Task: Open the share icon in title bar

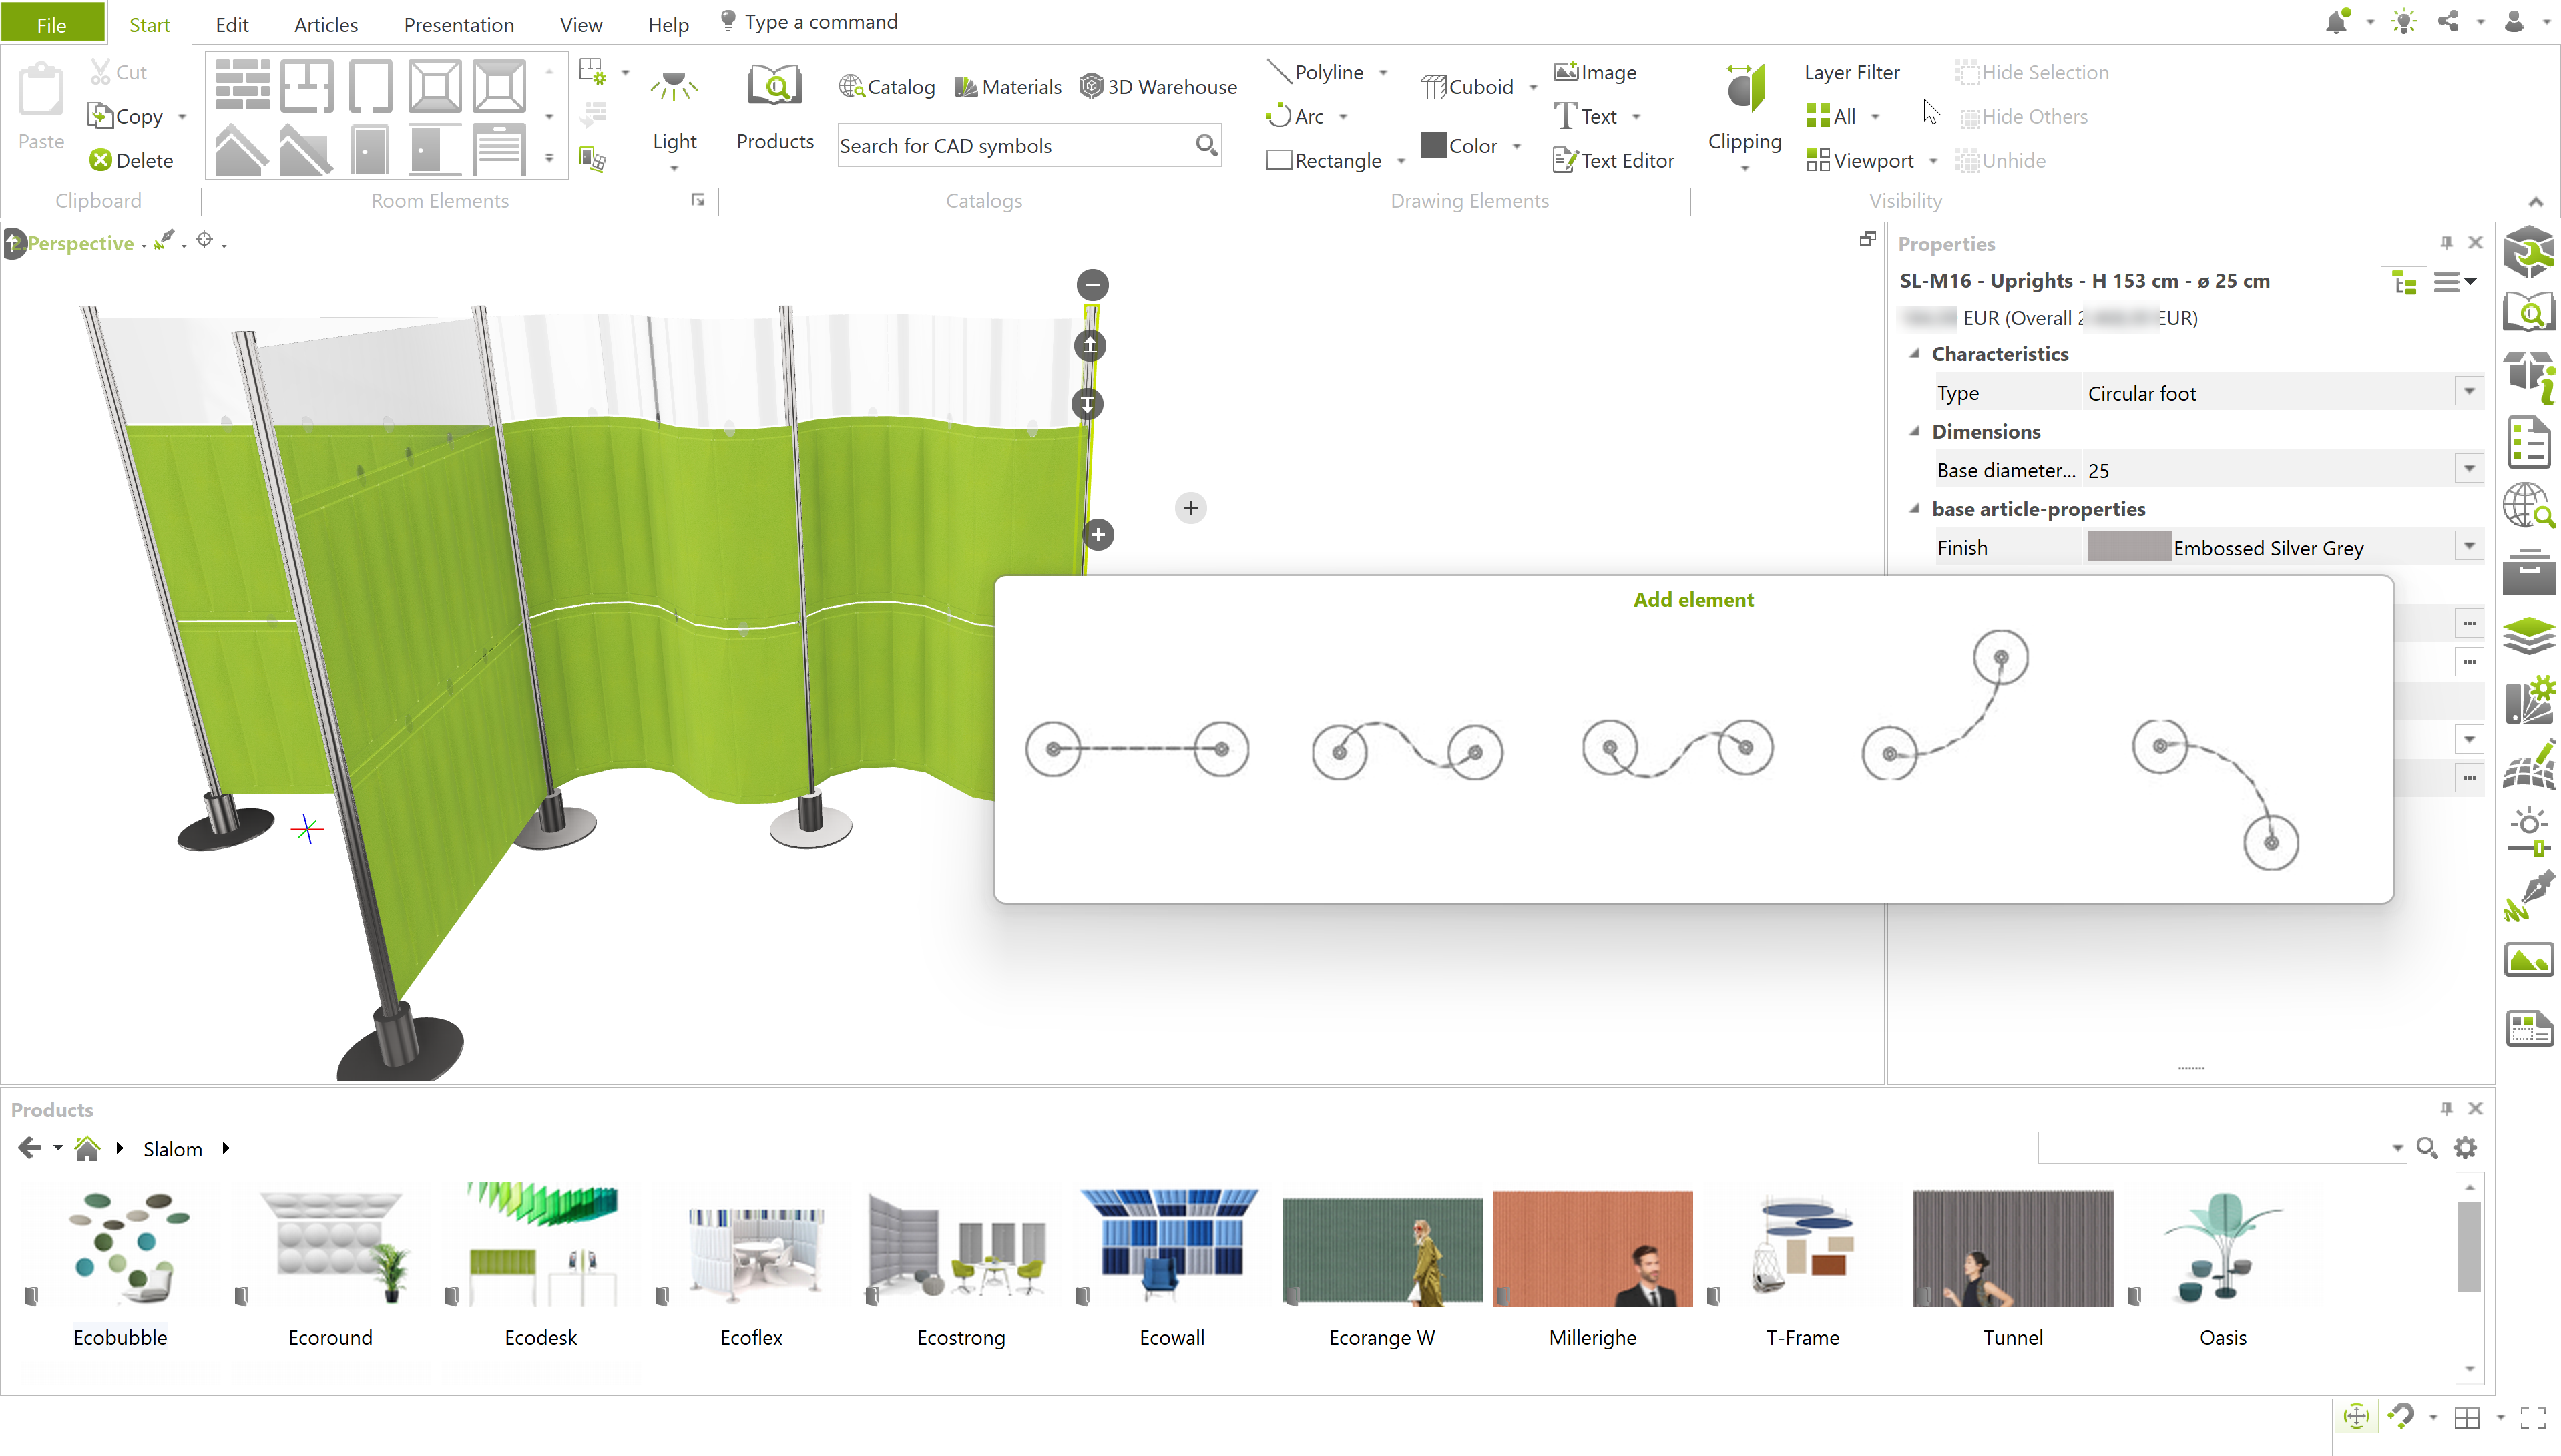Action: (2447, 21)
